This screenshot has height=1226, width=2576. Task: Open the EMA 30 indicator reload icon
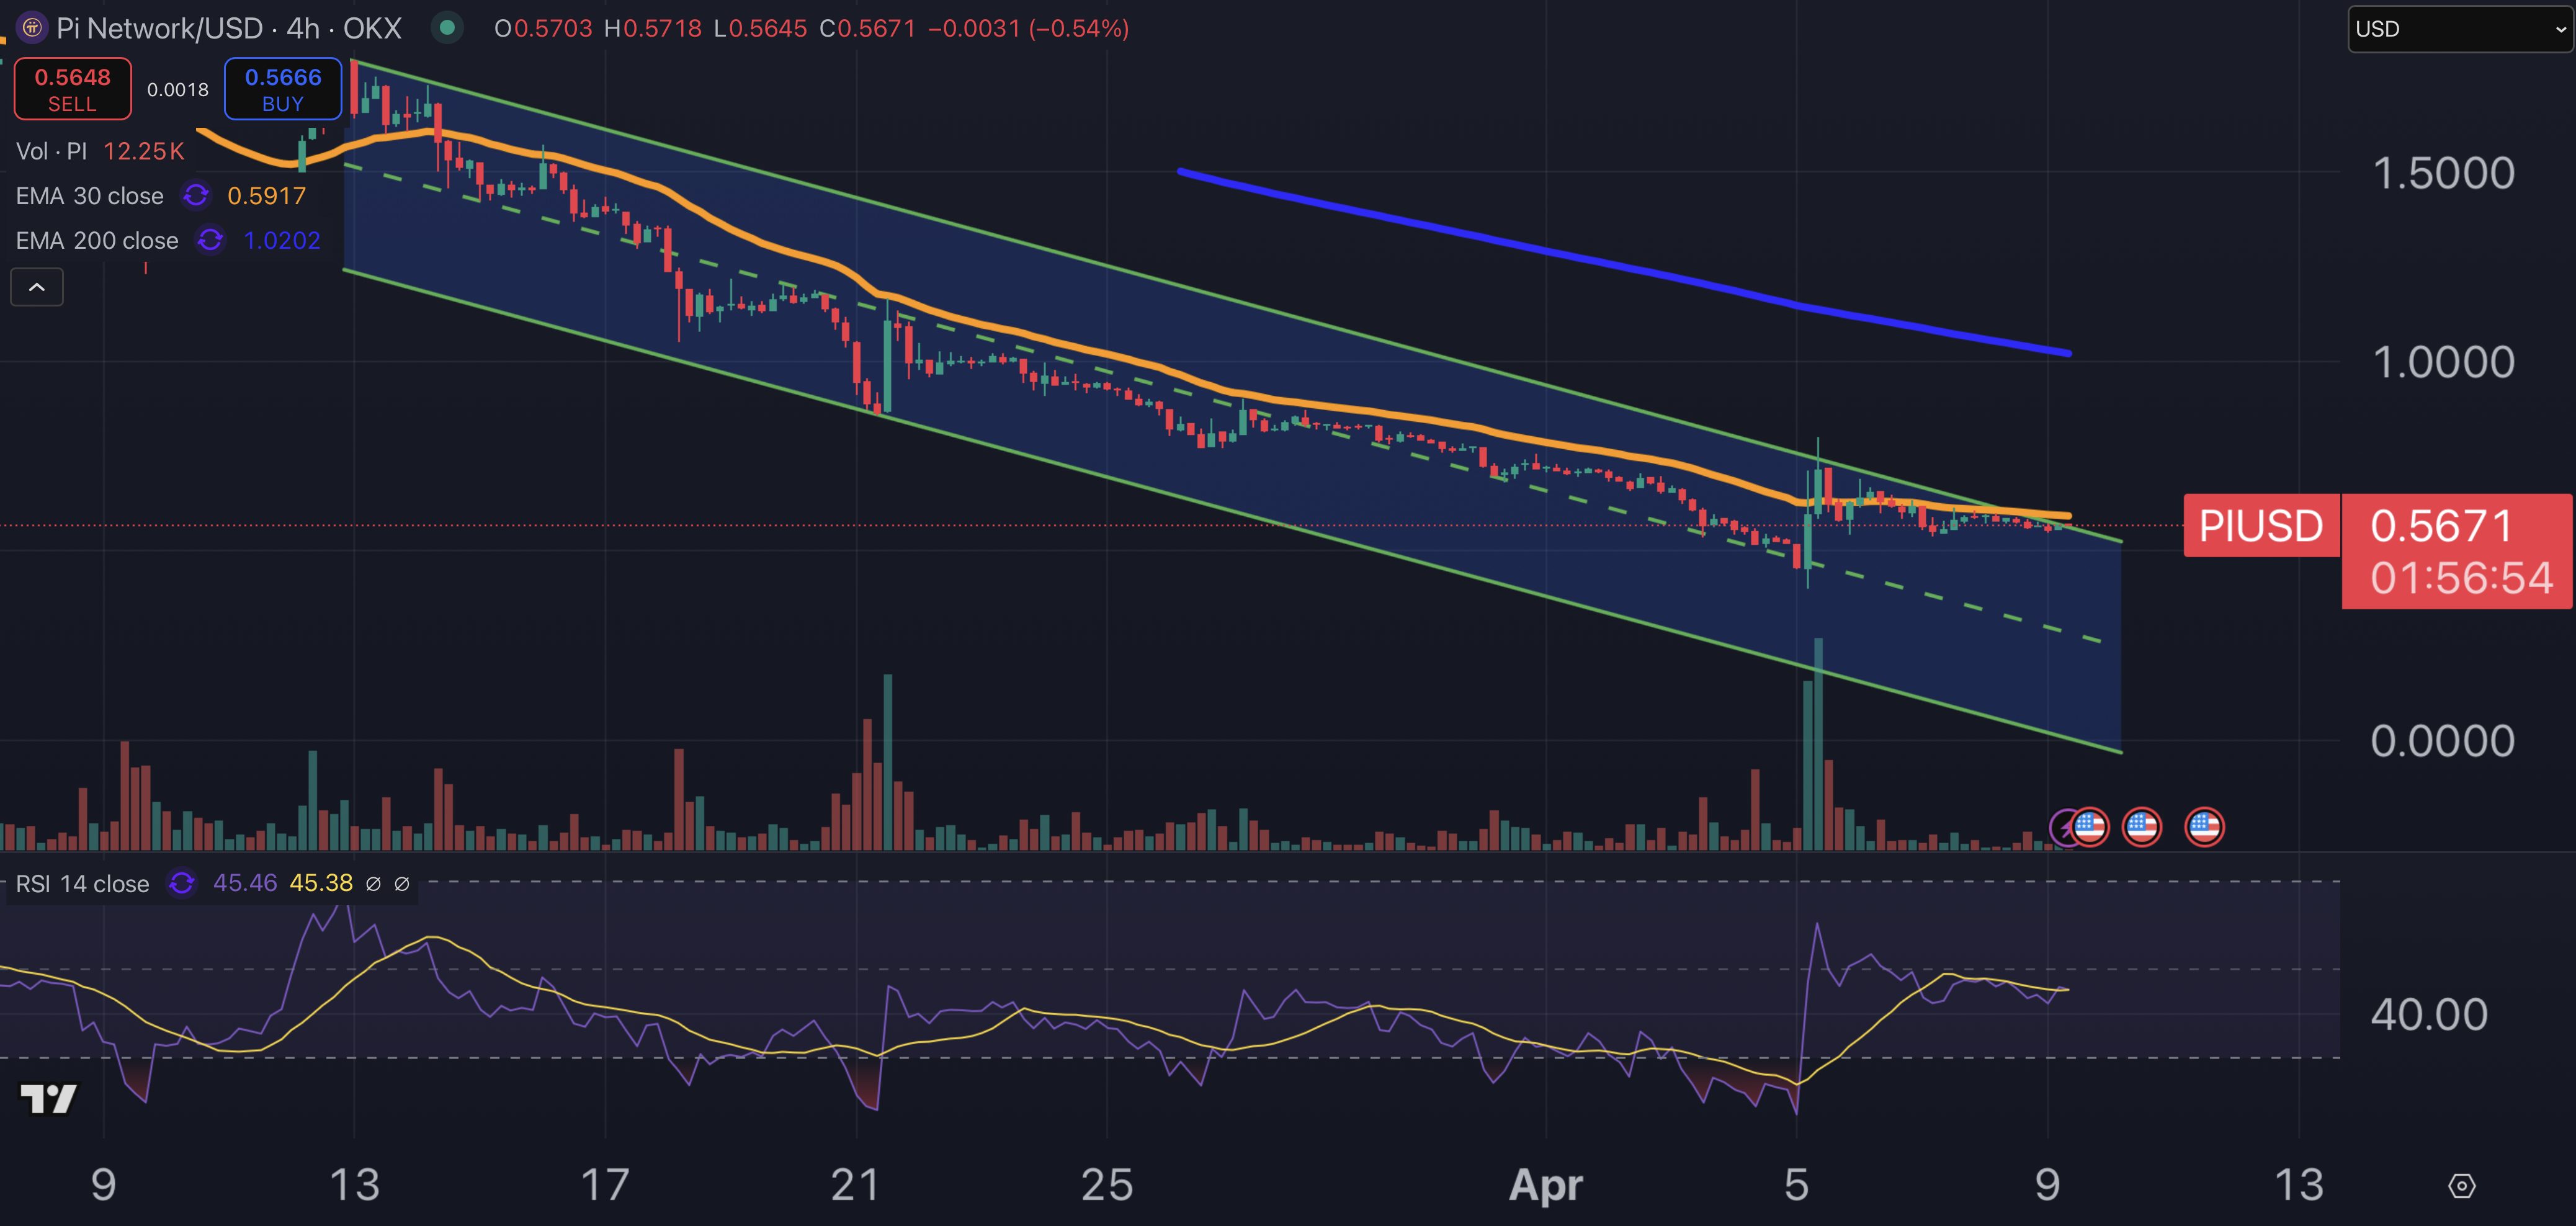[195, 196]
